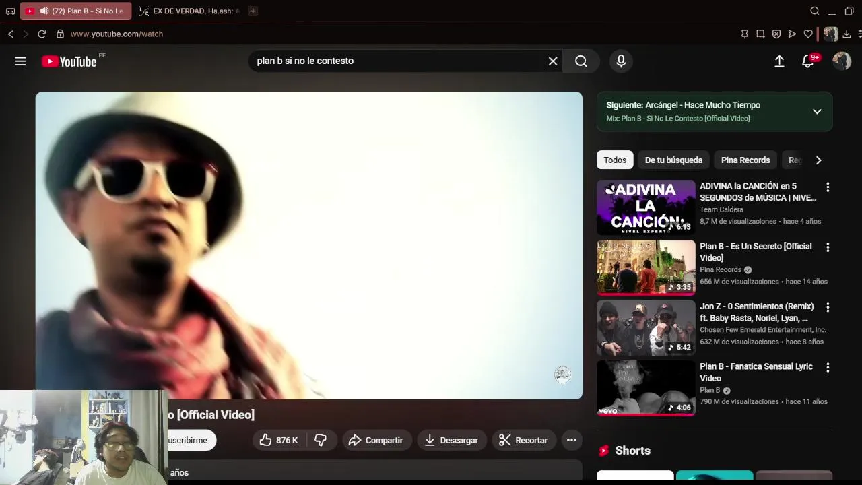The height and width of the screenshot is (485, 862).
Task: Open the browser tab search magnifier
Action: click(815, 11)
